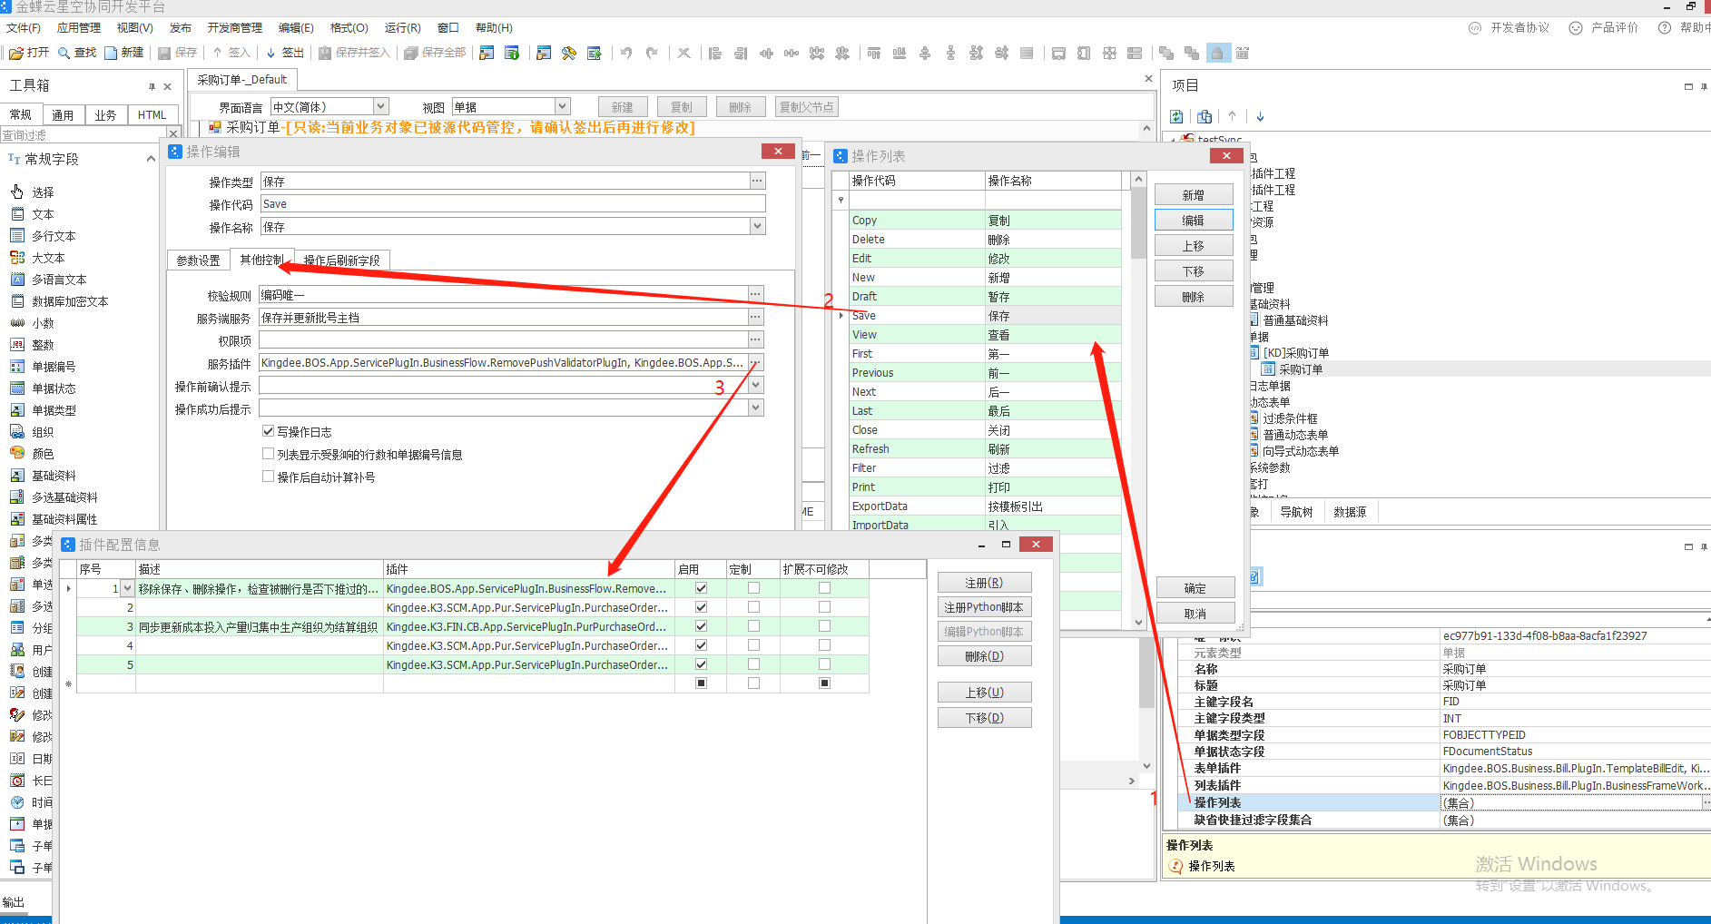Click the 确定 button in 操作列表

tap(1195, 588)
